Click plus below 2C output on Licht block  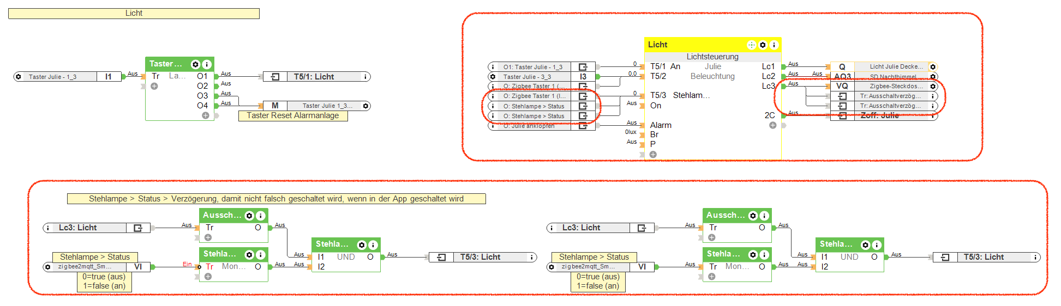tap(773, 125)
